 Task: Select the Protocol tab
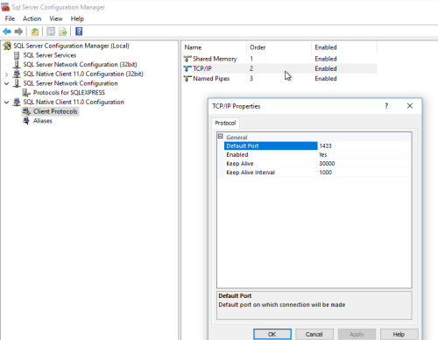225,123
